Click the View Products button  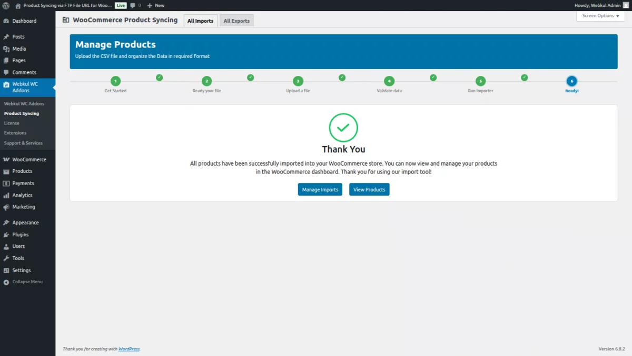click(369, 189)
